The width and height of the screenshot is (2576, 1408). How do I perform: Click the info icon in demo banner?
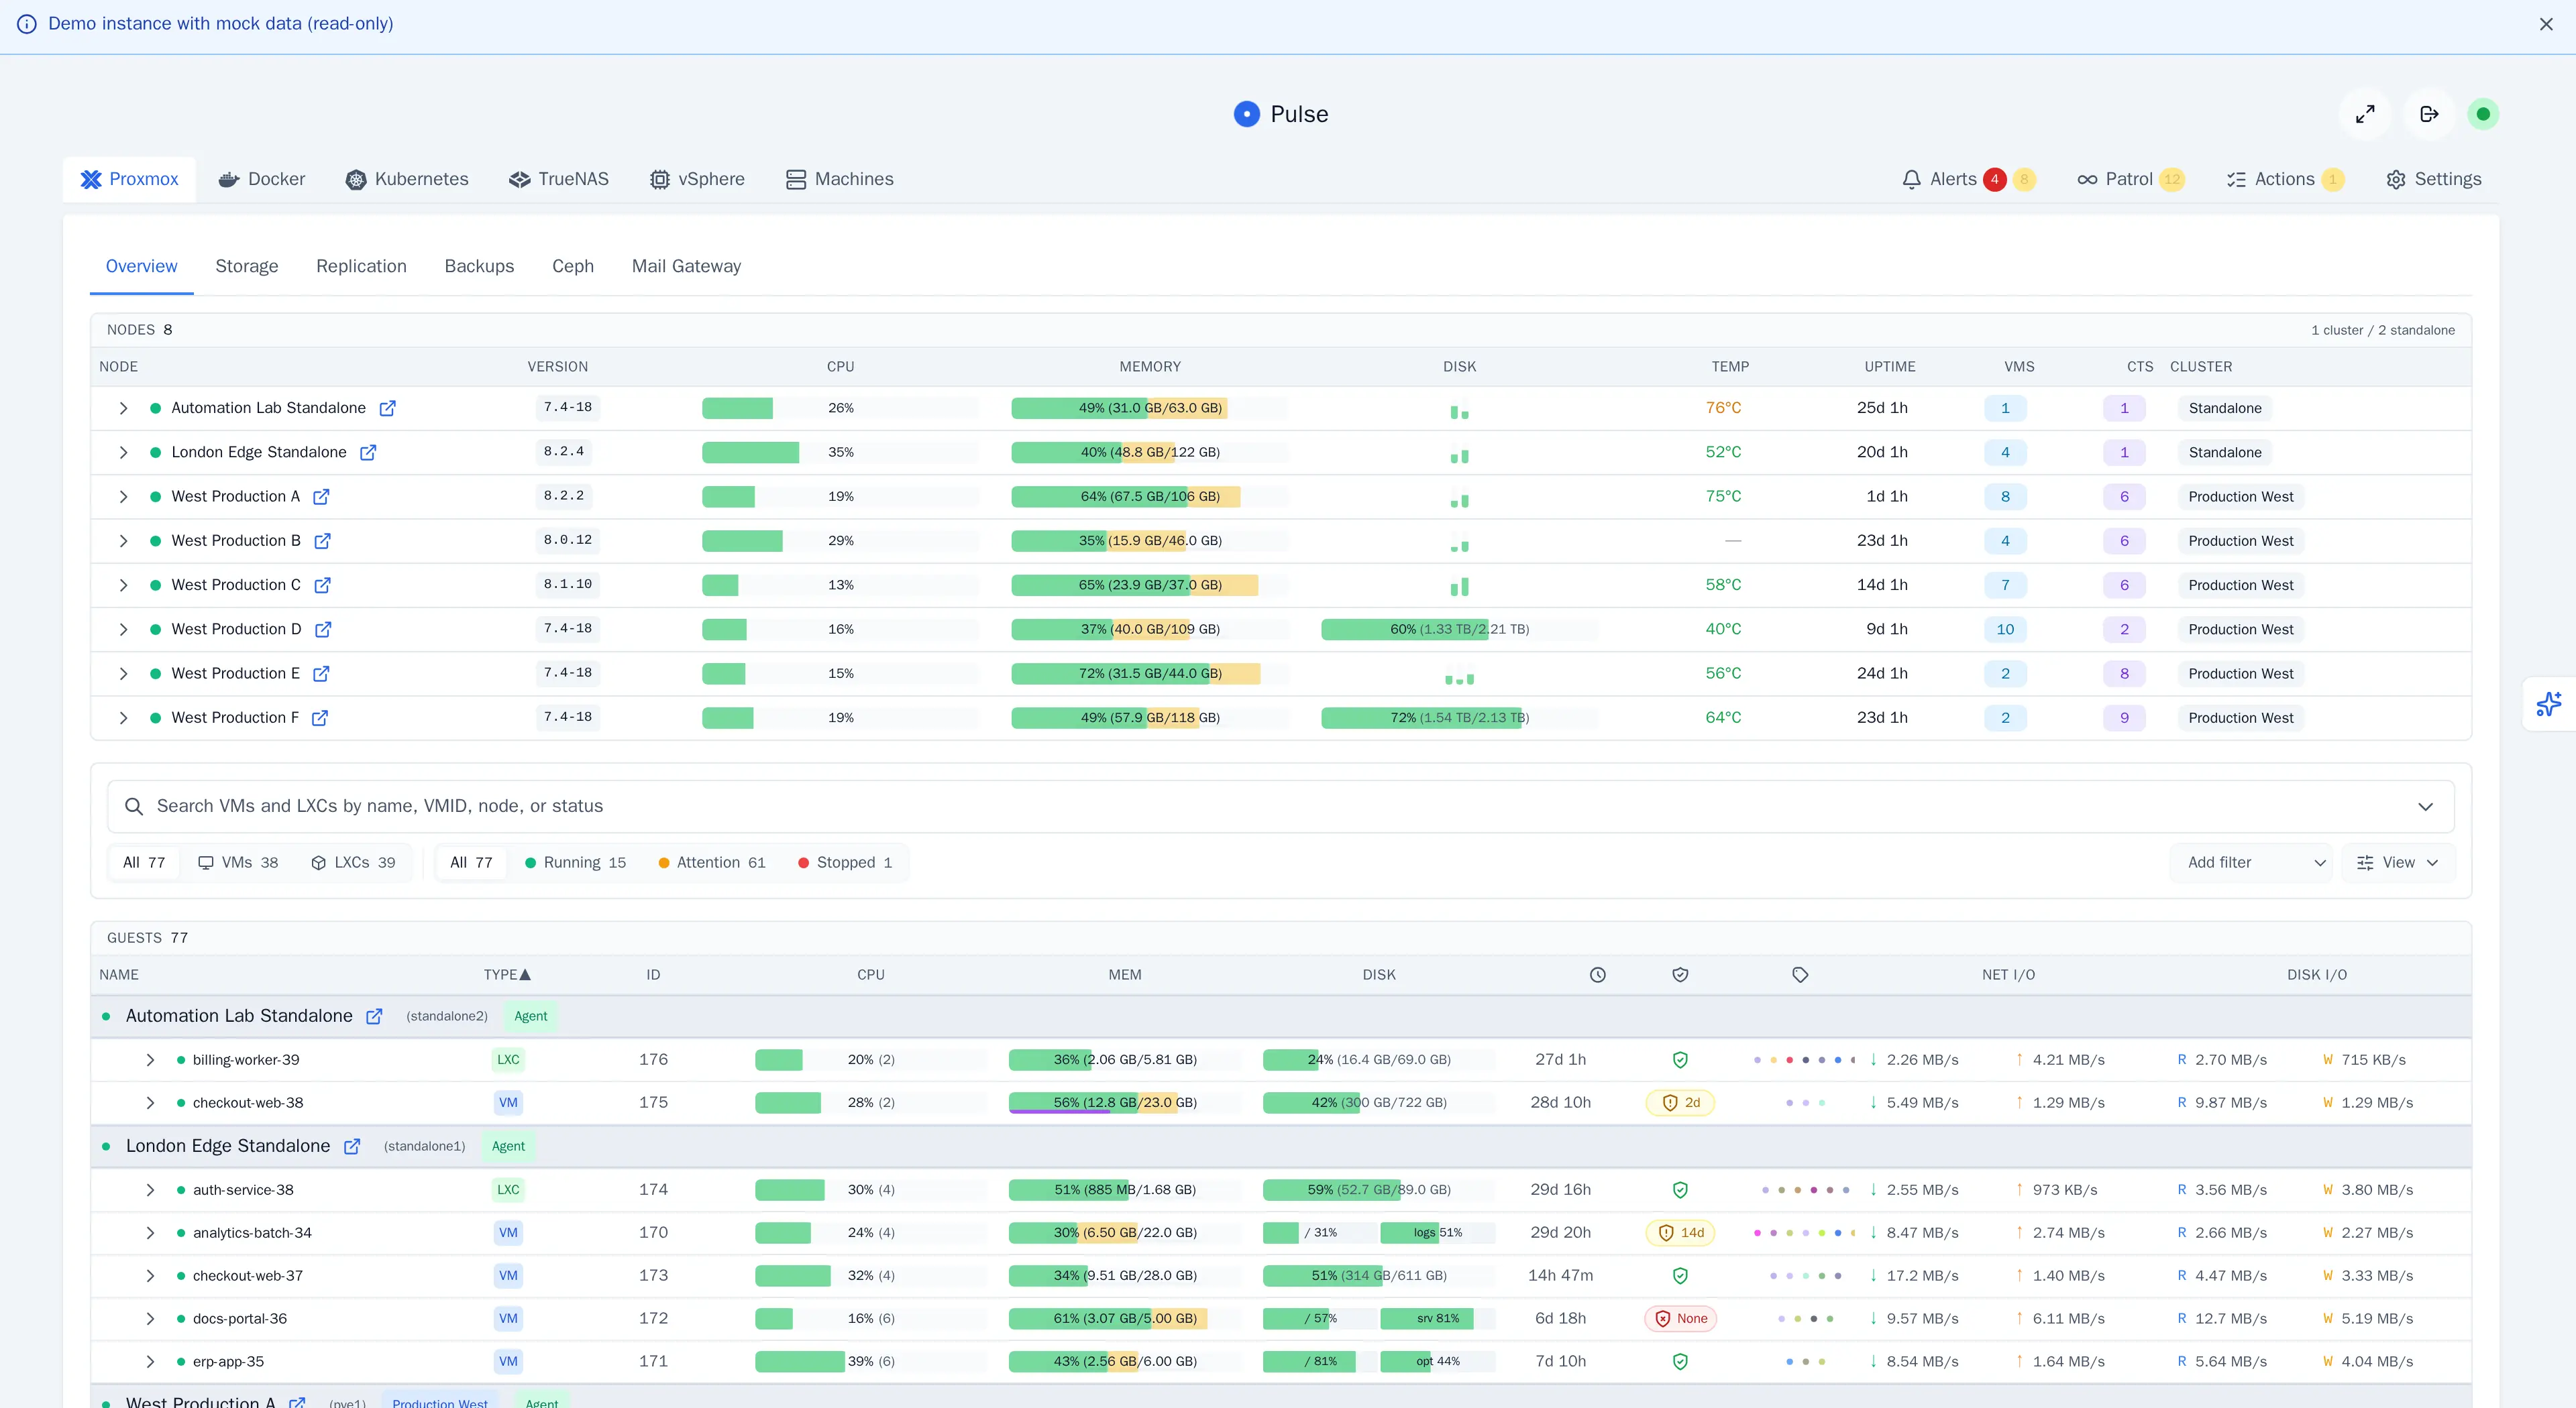(x=27, y=24)
